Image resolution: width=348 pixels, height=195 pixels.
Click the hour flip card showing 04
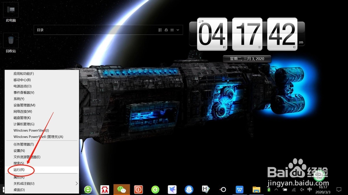click(x=212, y=34)
